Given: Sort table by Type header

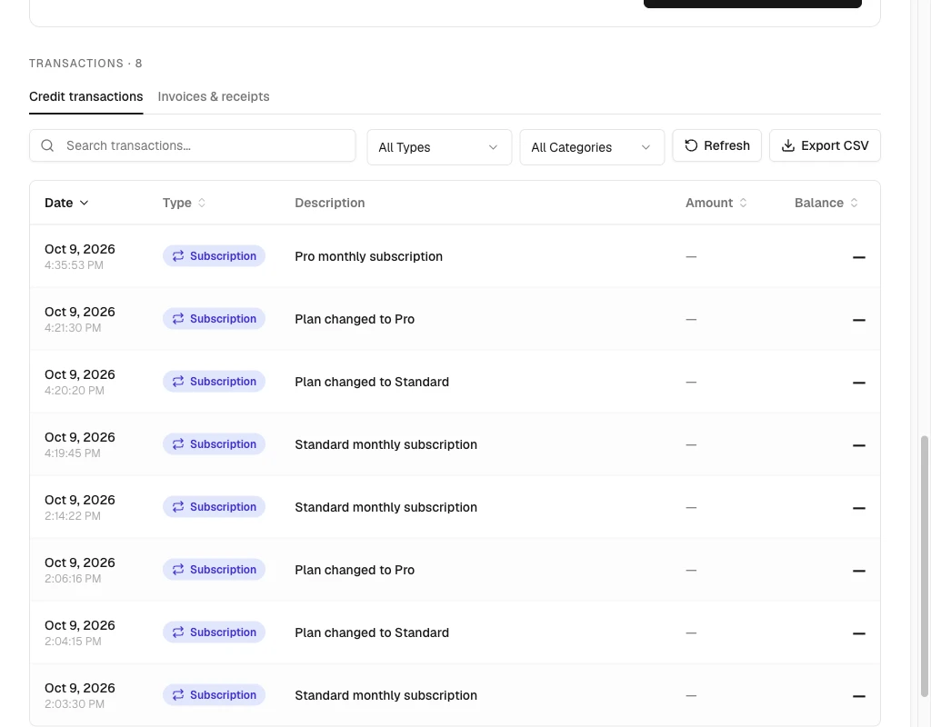Looking at the screenshot, I should 184,203.
